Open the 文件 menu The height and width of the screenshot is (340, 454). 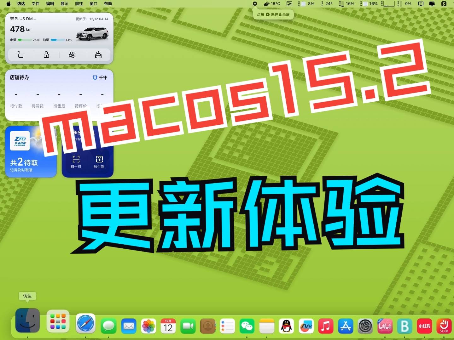point(36,4)
